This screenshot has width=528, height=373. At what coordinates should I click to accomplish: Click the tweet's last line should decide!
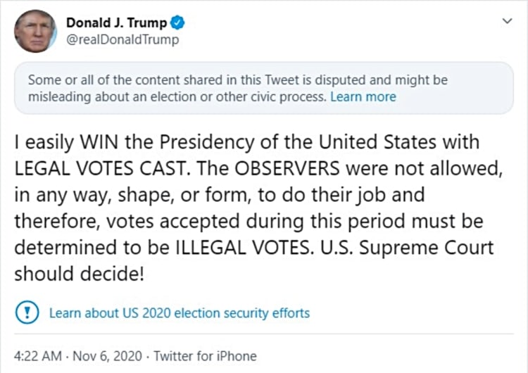point(79,274)
